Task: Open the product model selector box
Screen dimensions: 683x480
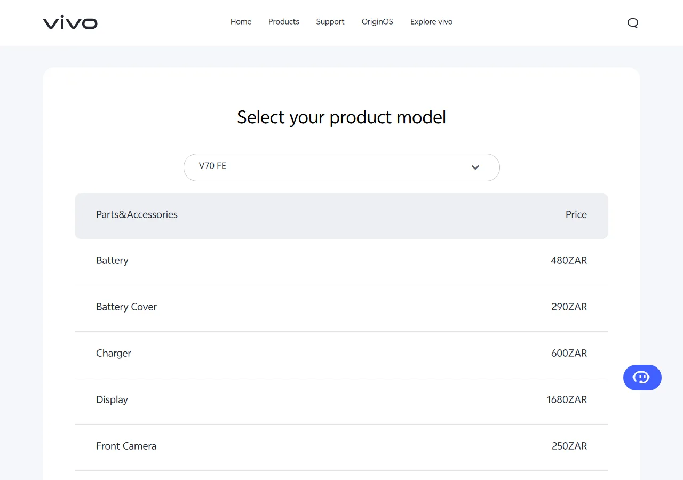Action: coord(341,167)
